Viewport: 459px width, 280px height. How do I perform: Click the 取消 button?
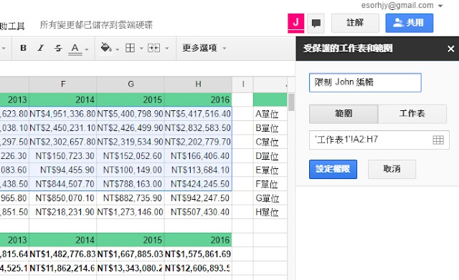click(x=392, y=169)
